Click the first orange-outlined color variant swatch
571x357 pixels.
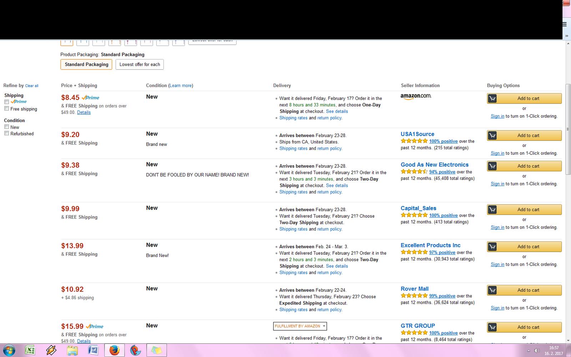67,42
